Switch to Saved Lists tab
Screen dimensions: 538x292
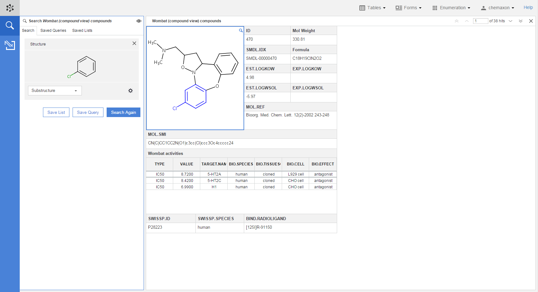click(82, 31)
